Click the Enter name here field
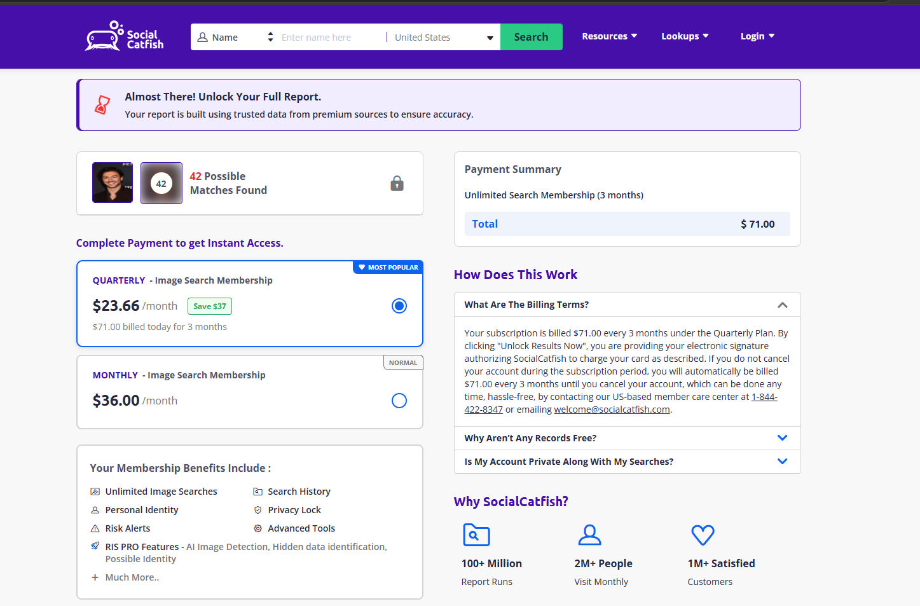The height and width of the screenshot is (606, 920). pos(331,38)
